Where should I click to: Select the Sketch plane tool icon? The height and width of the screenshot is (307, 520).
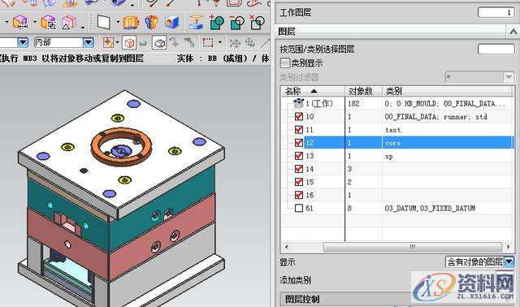click(103, 23)
